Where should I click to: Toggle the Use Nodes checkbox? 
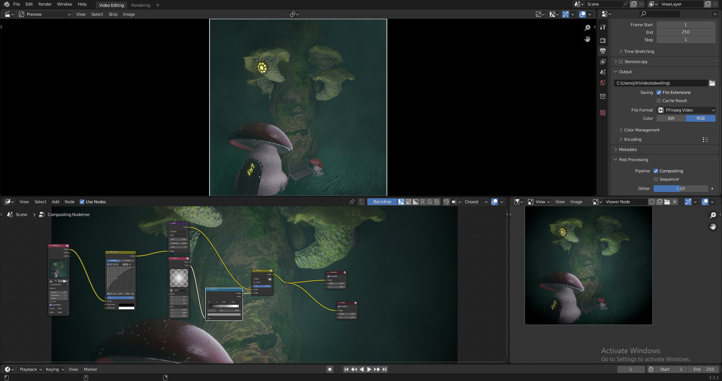82,202
